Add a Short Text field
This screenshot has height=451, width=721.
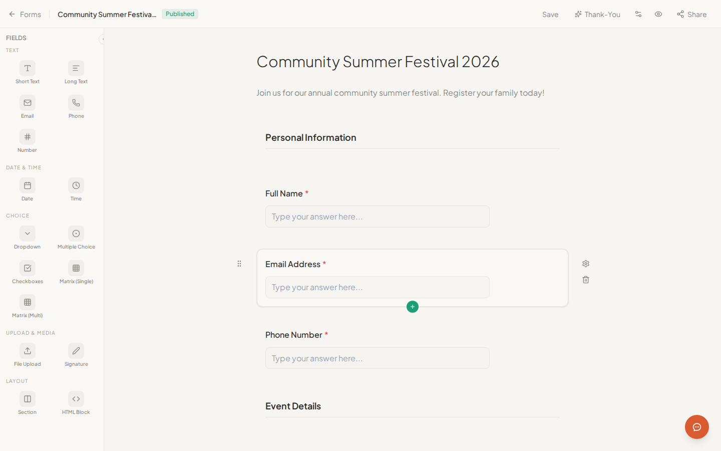(27, 72)
